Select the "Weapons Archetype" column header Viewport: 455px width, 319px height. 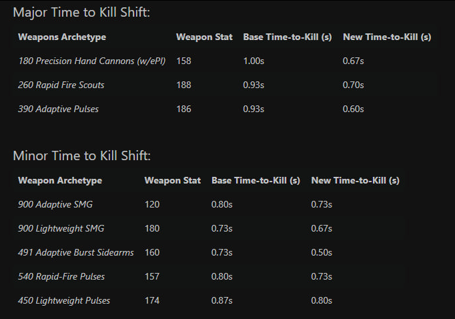click(x=62, y=37)
